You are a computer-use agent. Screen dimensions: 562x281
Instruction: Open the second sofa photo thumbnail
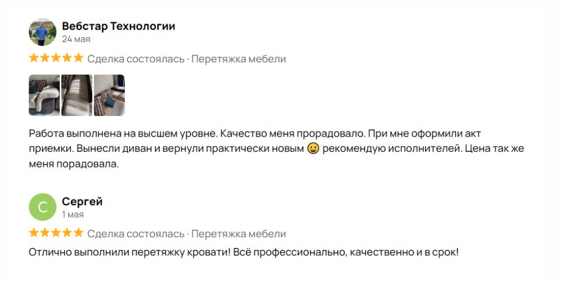click(76, 95)
